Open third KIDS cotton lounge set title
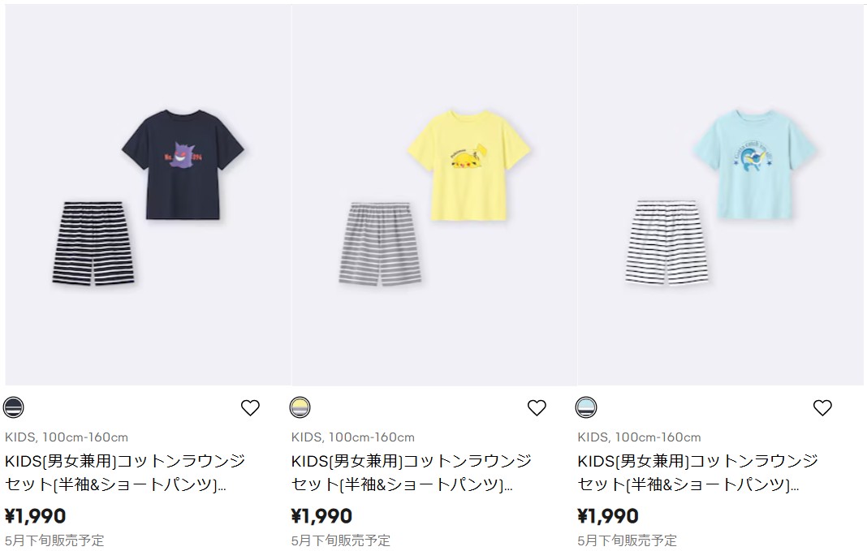The width and height of the screenshot is (867, 551). pos(698,472)
